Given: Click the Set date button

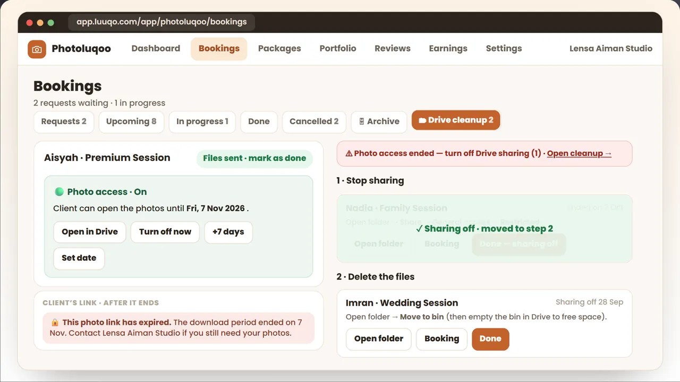Looking at the screenshot, I should click(x=79, y=258).
